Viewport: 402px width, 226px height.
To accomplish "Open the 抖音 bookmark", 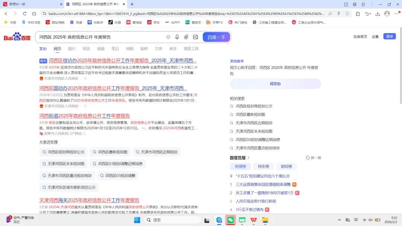I will tap(115, 22).
